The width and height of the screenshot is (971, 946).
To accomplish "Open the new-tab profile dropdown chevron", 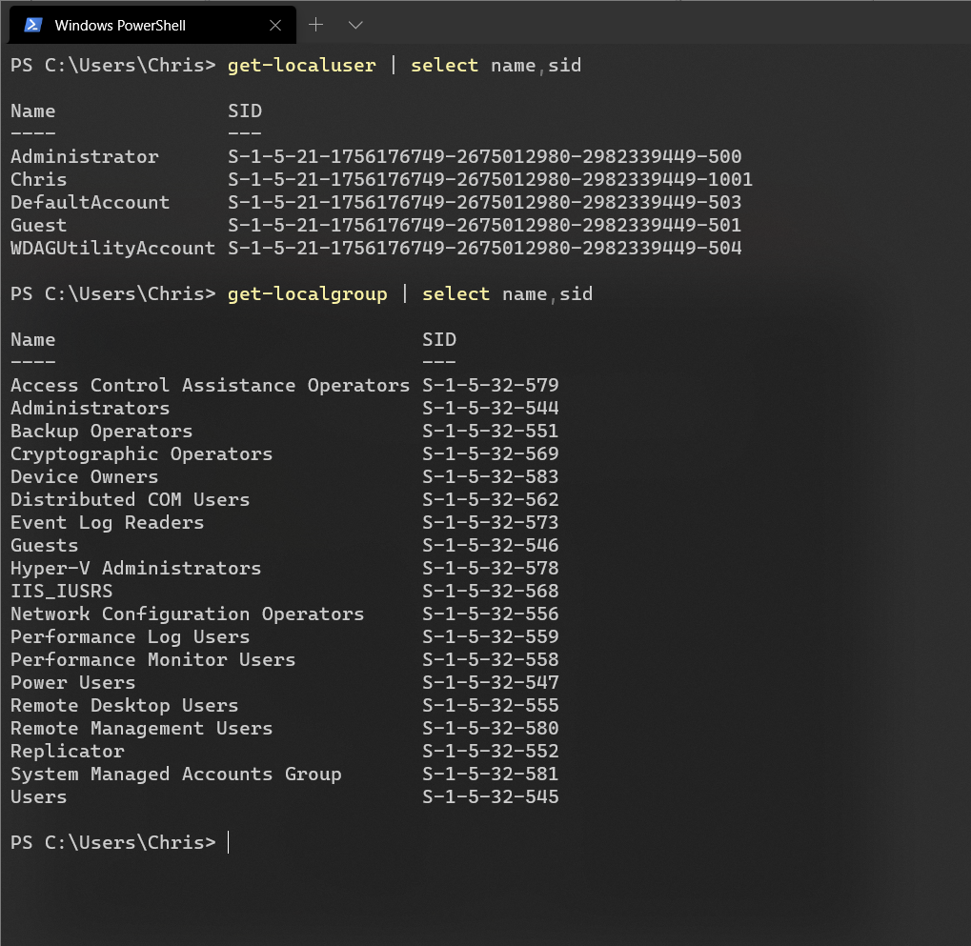I will [355, 26].
